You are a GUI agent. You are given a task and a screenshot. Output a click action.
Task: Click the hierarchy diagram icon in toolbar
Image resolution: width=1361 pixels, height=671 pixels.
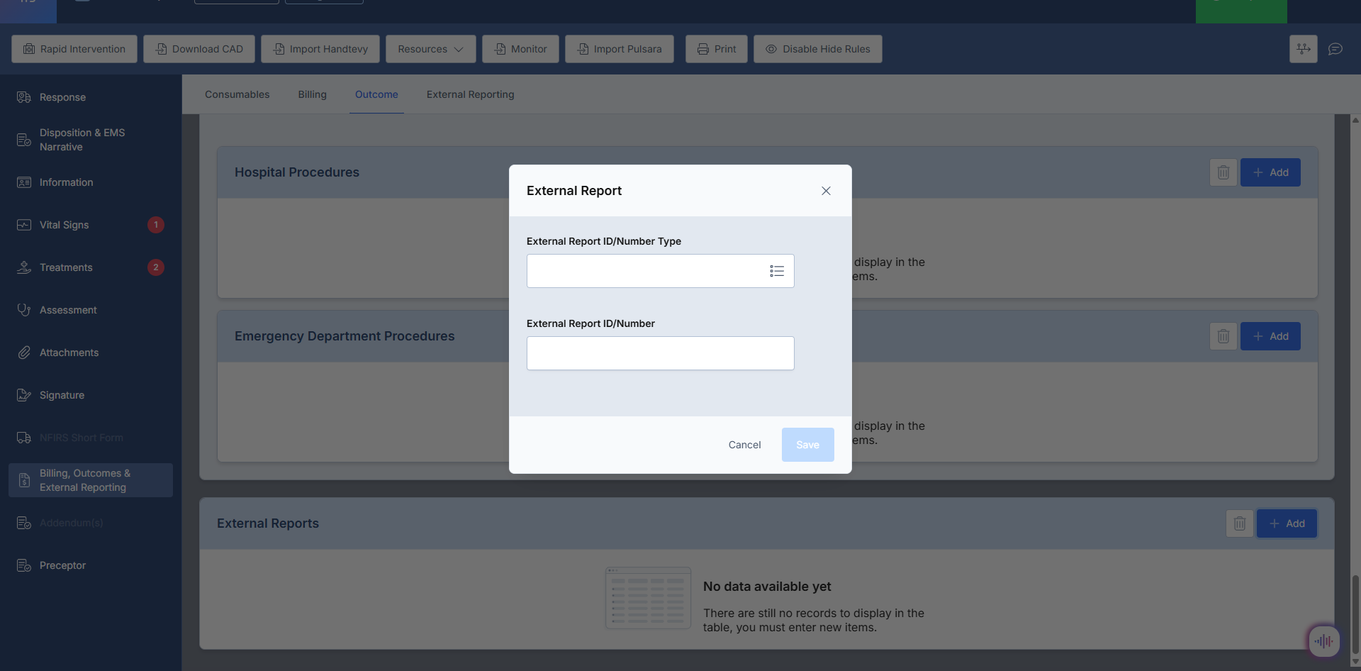pos(1303,49)
